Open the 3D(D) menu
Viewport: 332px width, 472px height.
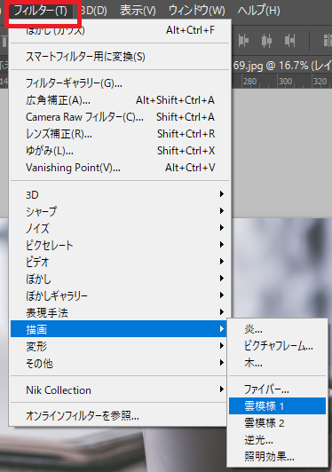tap(94, 11)
